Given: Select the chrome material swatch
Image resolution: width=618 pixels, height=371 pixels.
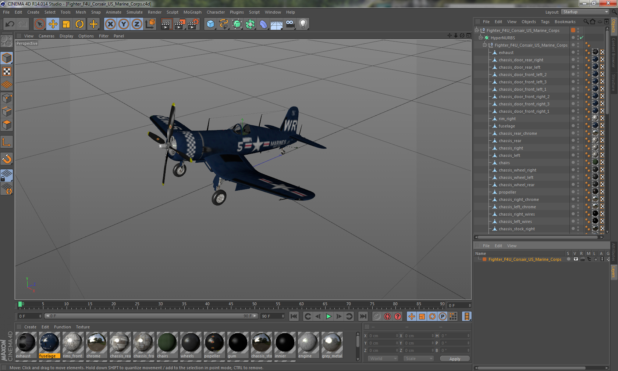Looking at the screenshot, I should coord(96,345).
